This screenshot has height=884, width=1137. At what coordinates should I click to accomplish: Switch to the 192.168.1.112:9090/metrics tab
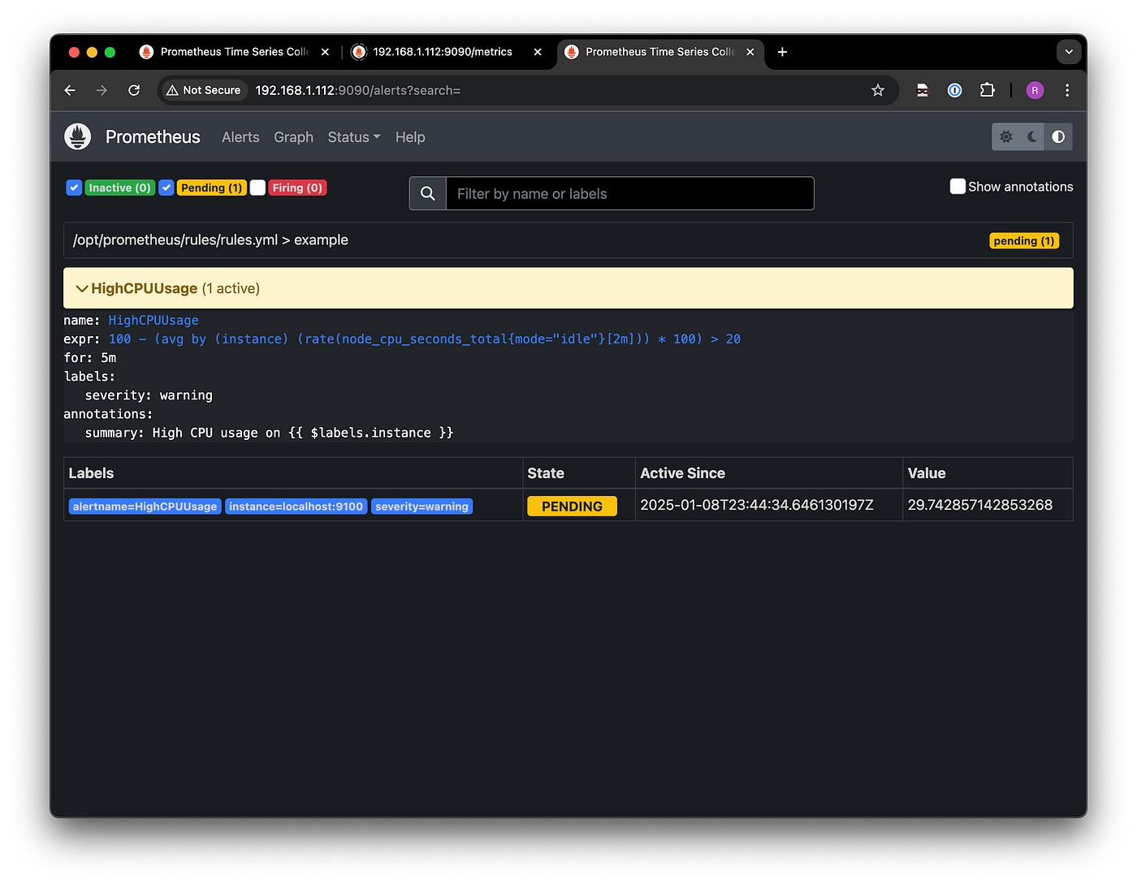click(x=443, y=52)
